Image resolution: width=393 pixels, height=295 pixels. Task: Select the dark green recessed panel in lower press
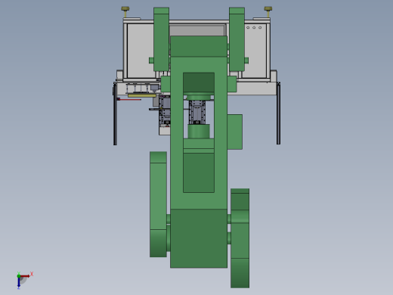click(x=199, y=173)
